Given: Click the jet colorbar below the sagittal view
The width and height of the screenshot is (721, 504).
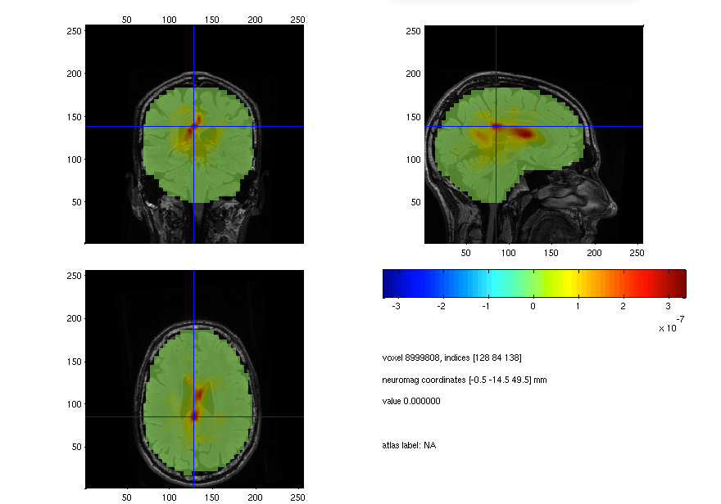Looking at the screenshot, I should [534, 284].
